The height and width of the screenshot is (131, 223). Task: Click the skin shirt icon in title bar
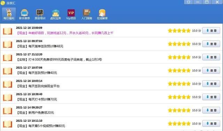pyautogui.click(x=189, y=2)
